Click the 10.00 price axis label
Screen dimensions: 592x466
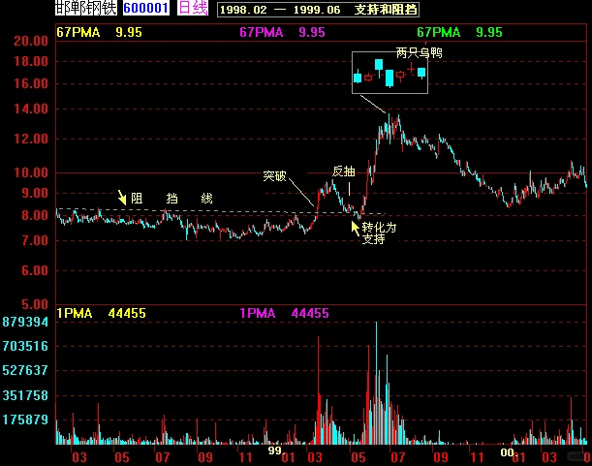pos(31,173)
